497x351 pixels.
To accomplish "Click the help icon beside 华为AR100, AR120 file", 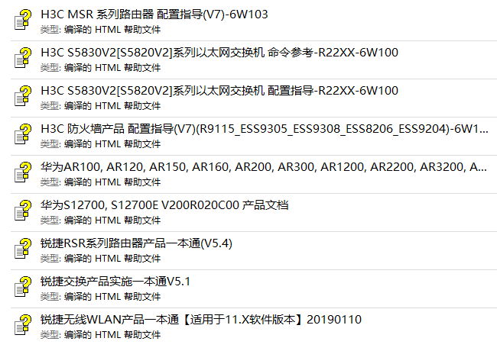I will click(x=23, y=172).
